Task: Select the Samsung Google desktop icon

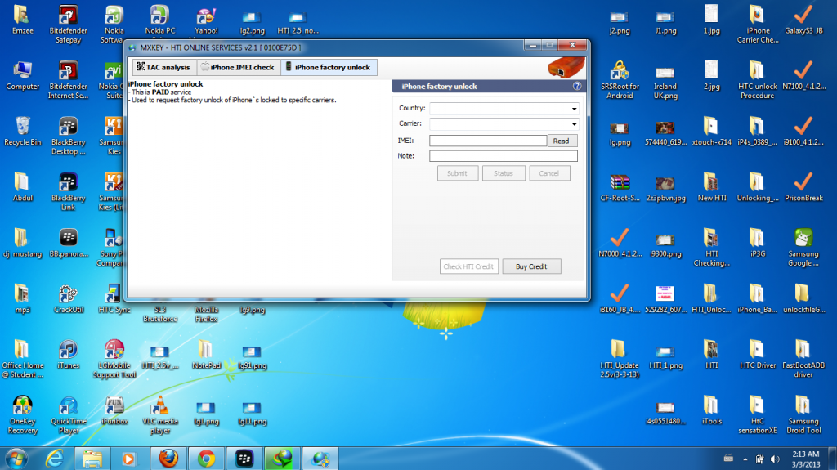Action: click(803, 248)
